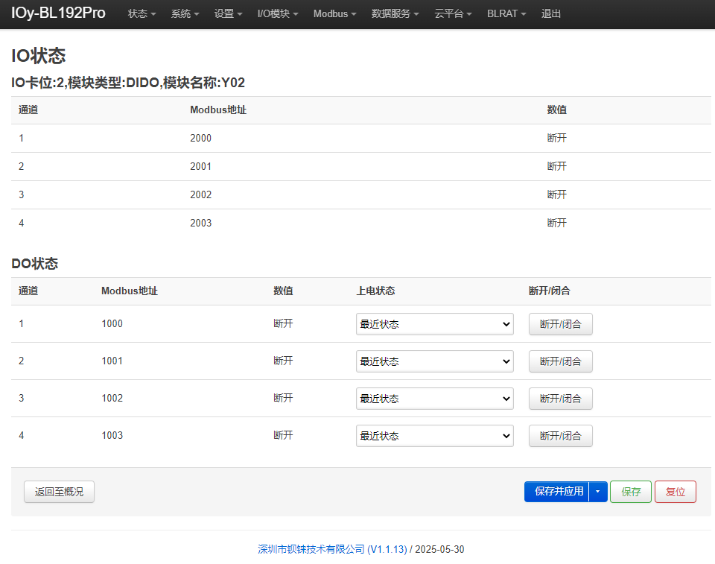Click 退出 to log out
Image resolution: width=715 pixels, height=564 pixels.
(x=551, y=13)
